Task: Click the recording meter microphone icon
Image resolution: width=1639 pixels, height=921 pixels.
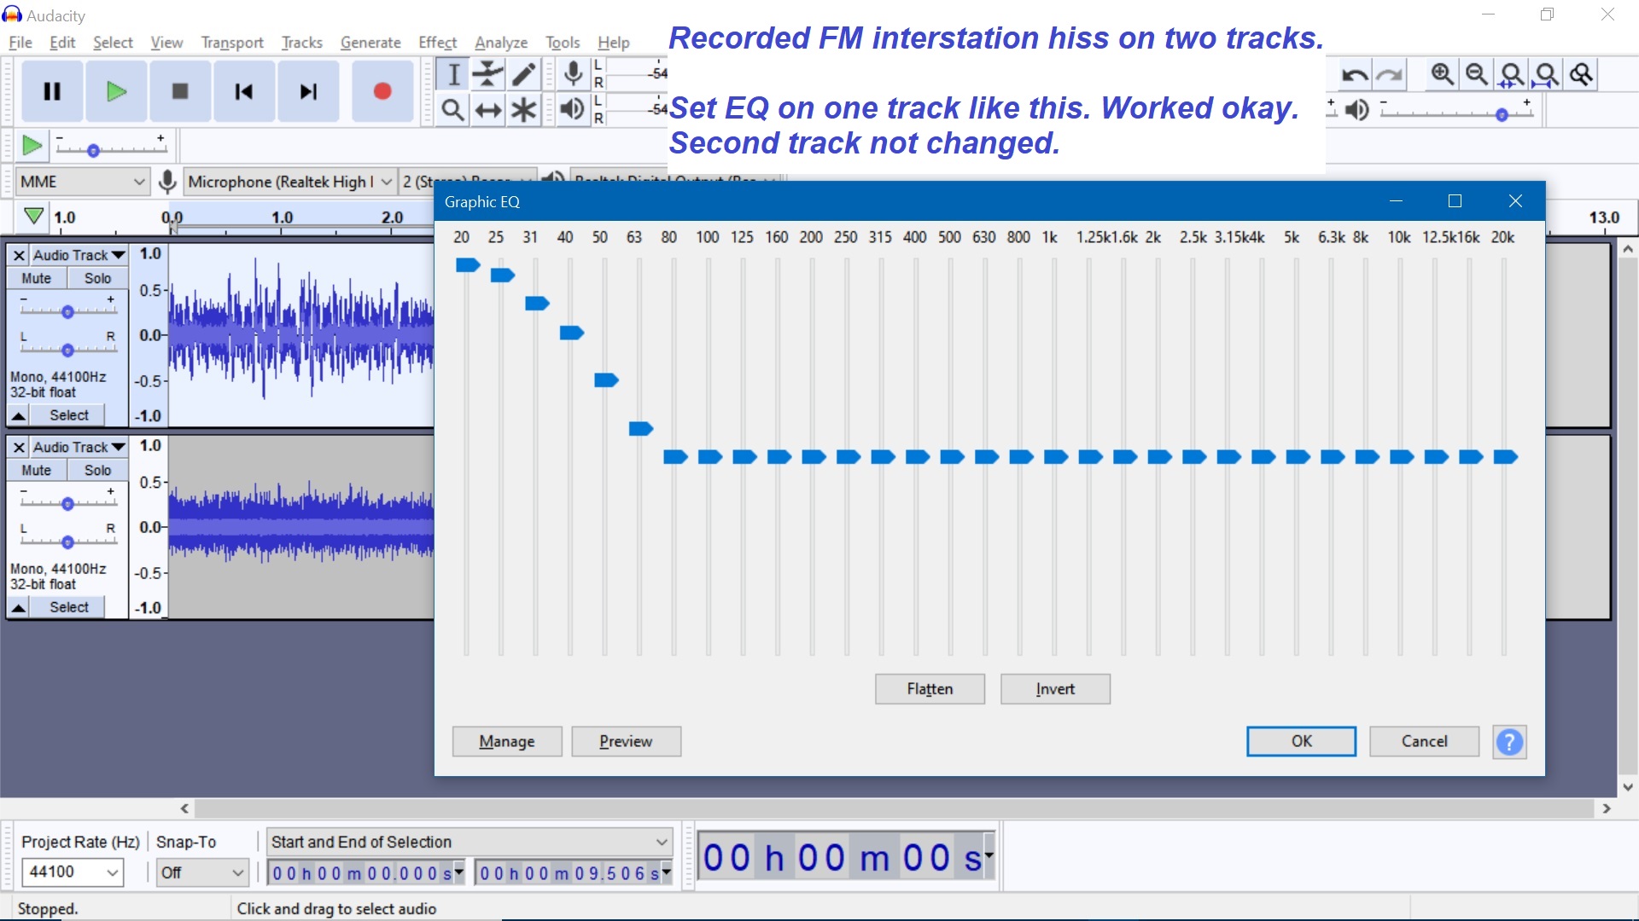Action: 574,74
